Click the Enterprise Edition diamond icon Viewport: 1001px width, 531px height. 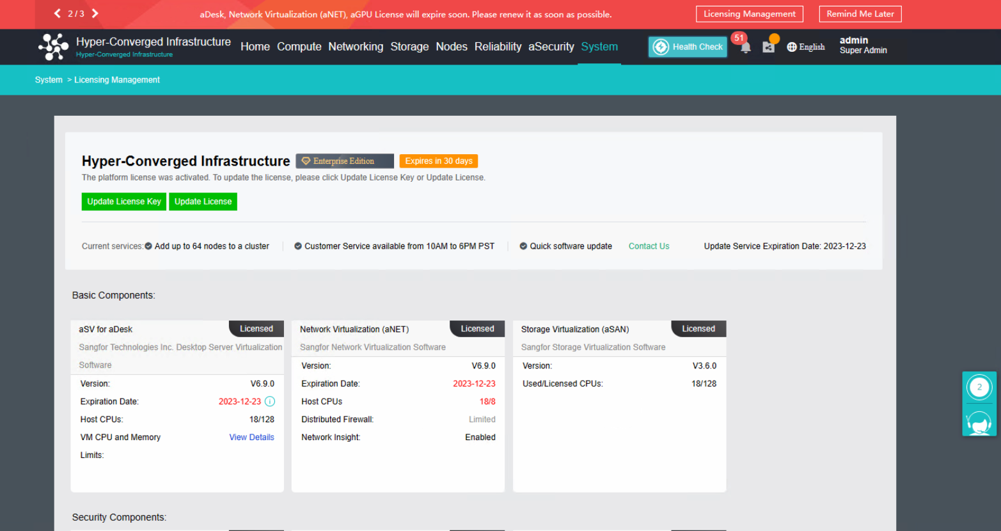point(306,161)
